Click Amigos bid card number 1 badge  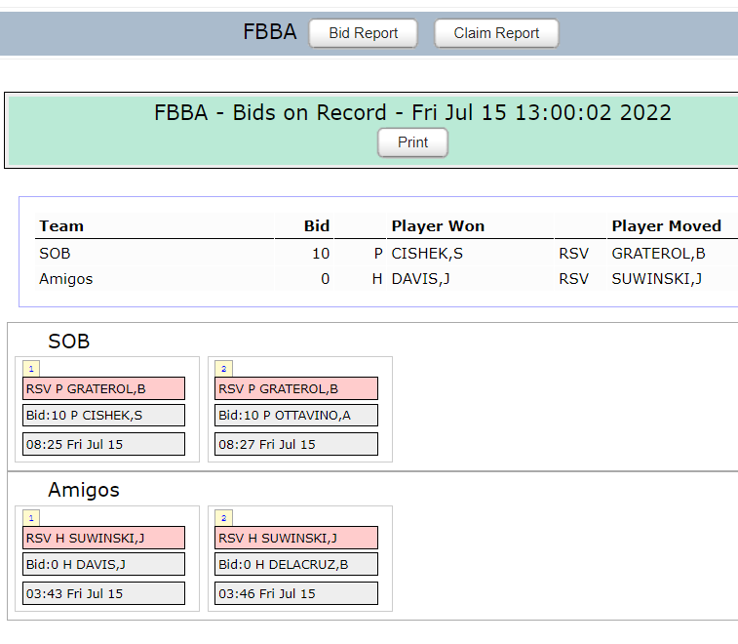pos(31,517)
